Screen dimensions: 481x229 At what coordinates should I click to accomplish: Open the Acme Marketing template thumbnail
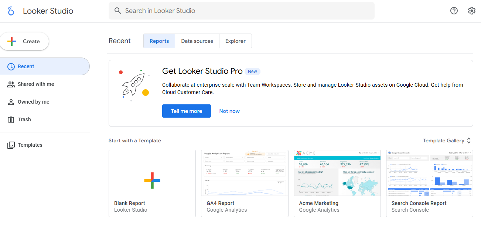click(337, 173)
